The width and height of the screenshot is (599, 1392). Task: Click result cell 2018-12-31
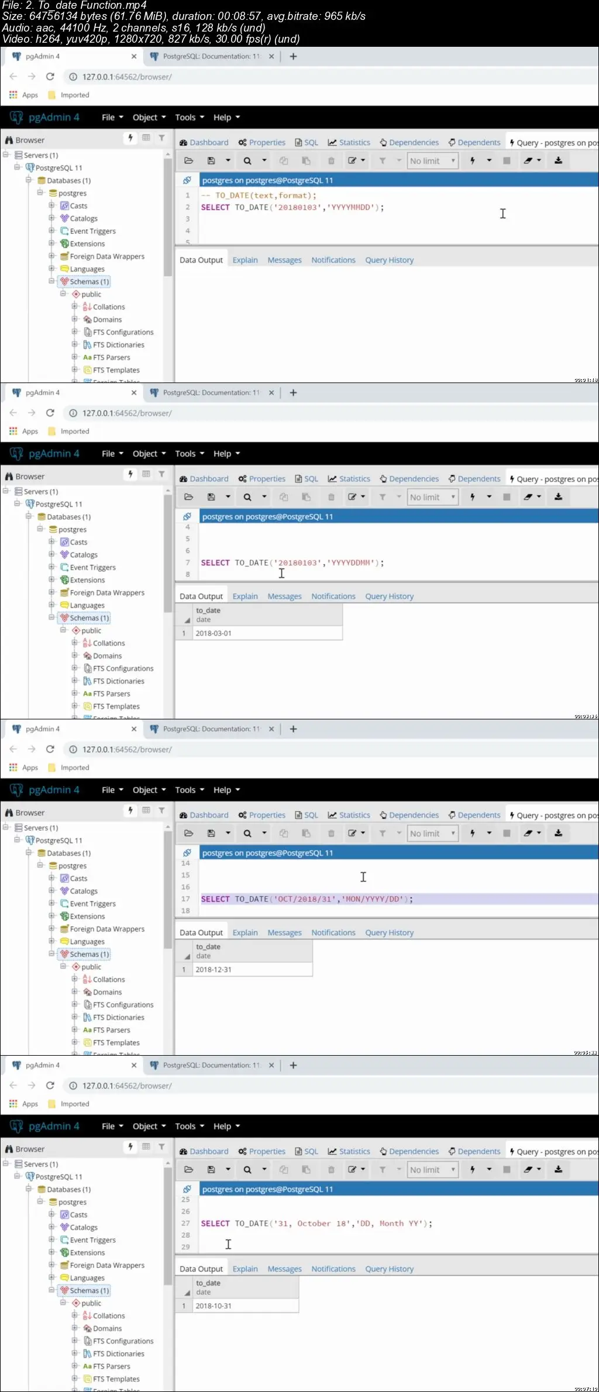[x=253, y=970]
